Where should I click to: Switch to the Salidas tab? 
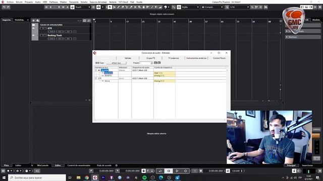click(x=128, y=58)
